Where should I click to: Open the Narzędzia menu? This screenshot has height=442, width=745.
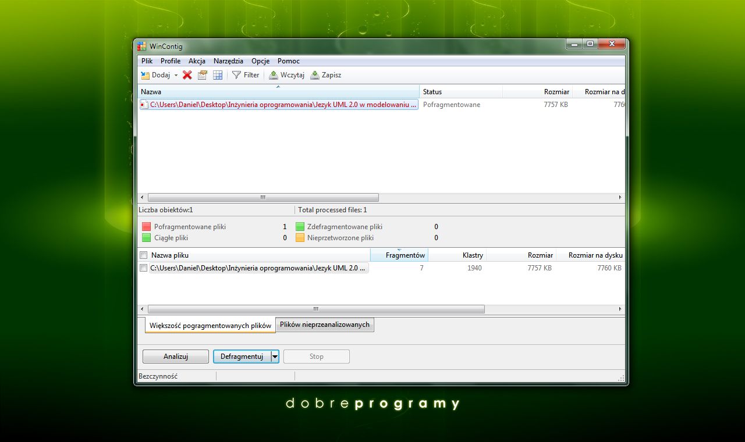[x=228, y=61]
